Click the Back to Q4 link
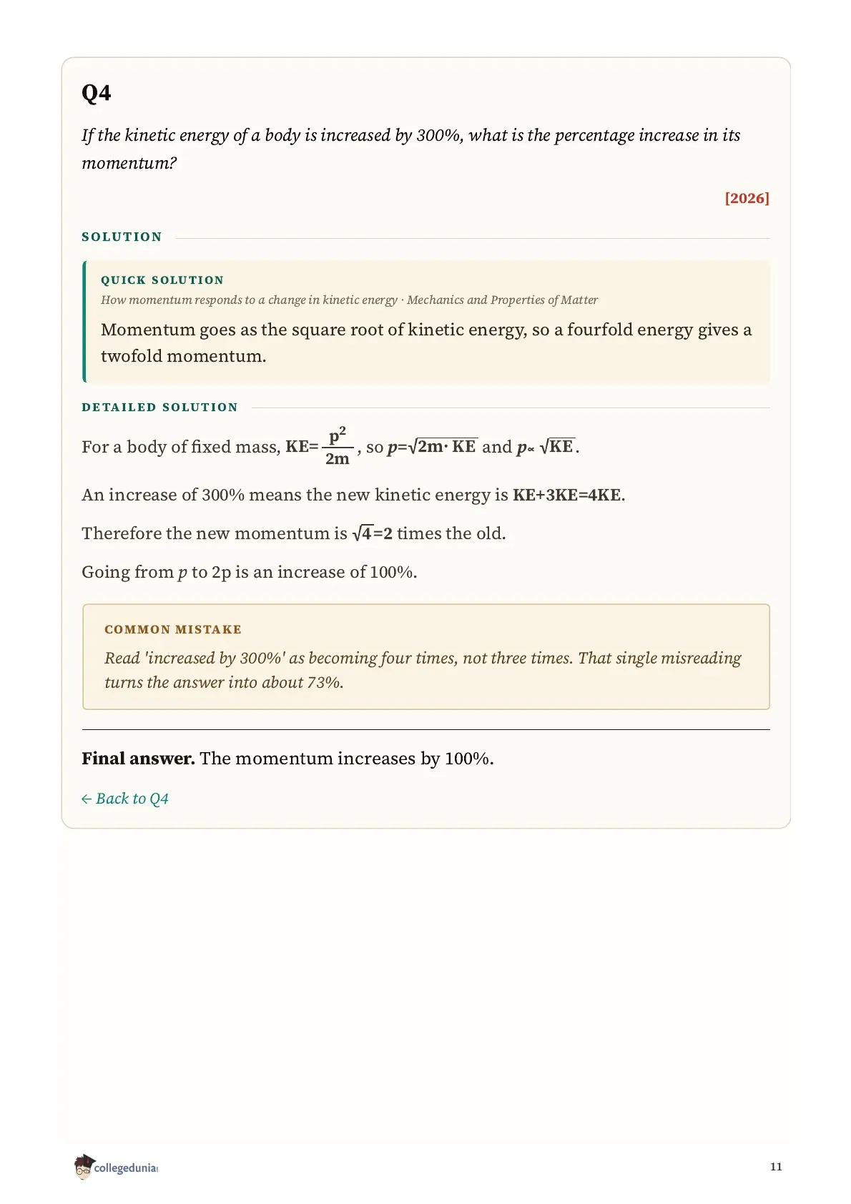 (x=125, y=799)
